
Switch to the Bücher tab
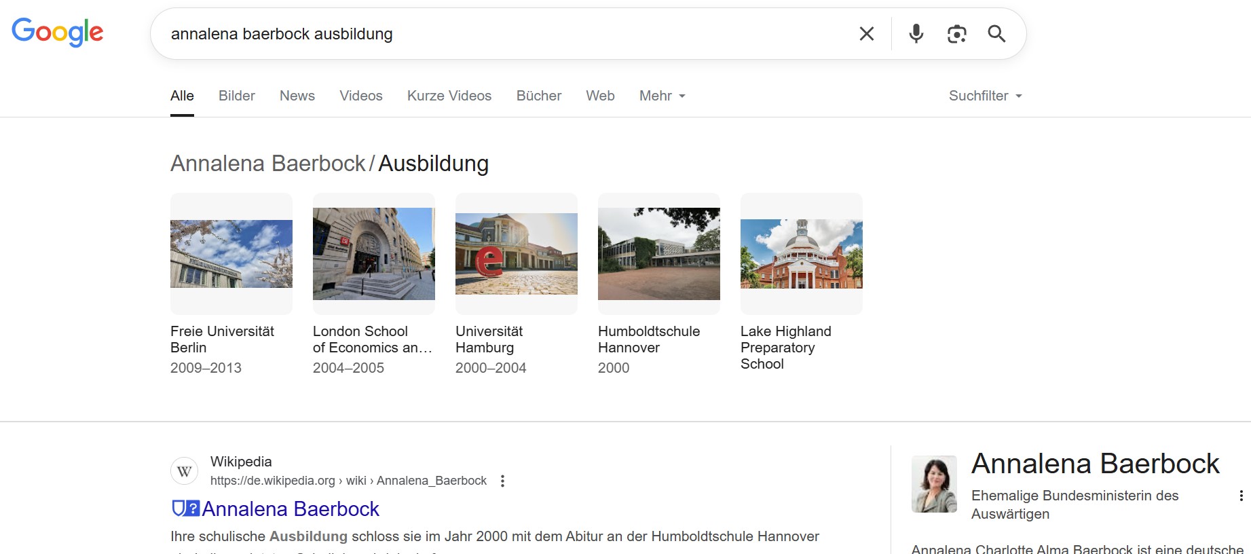pos(539,96)
